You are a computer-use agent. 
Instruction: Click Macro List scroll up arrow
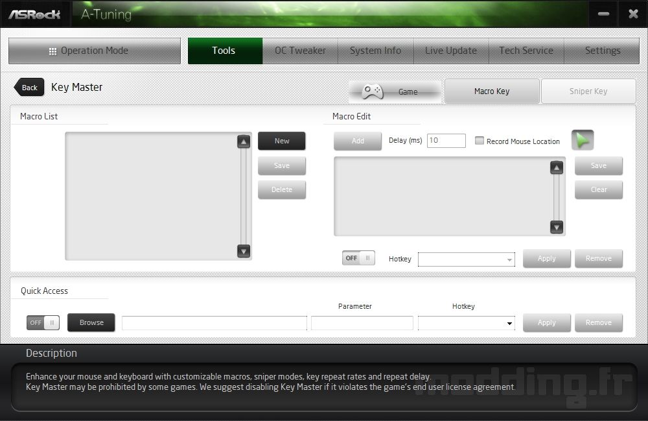click(244, 142)
